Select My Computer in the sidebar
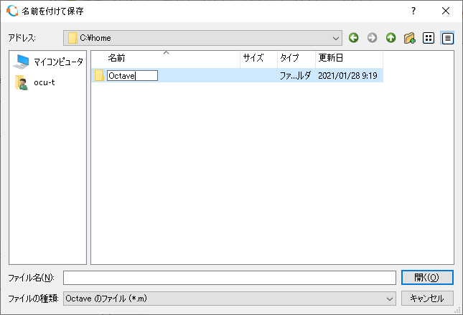 click(49, 62)
